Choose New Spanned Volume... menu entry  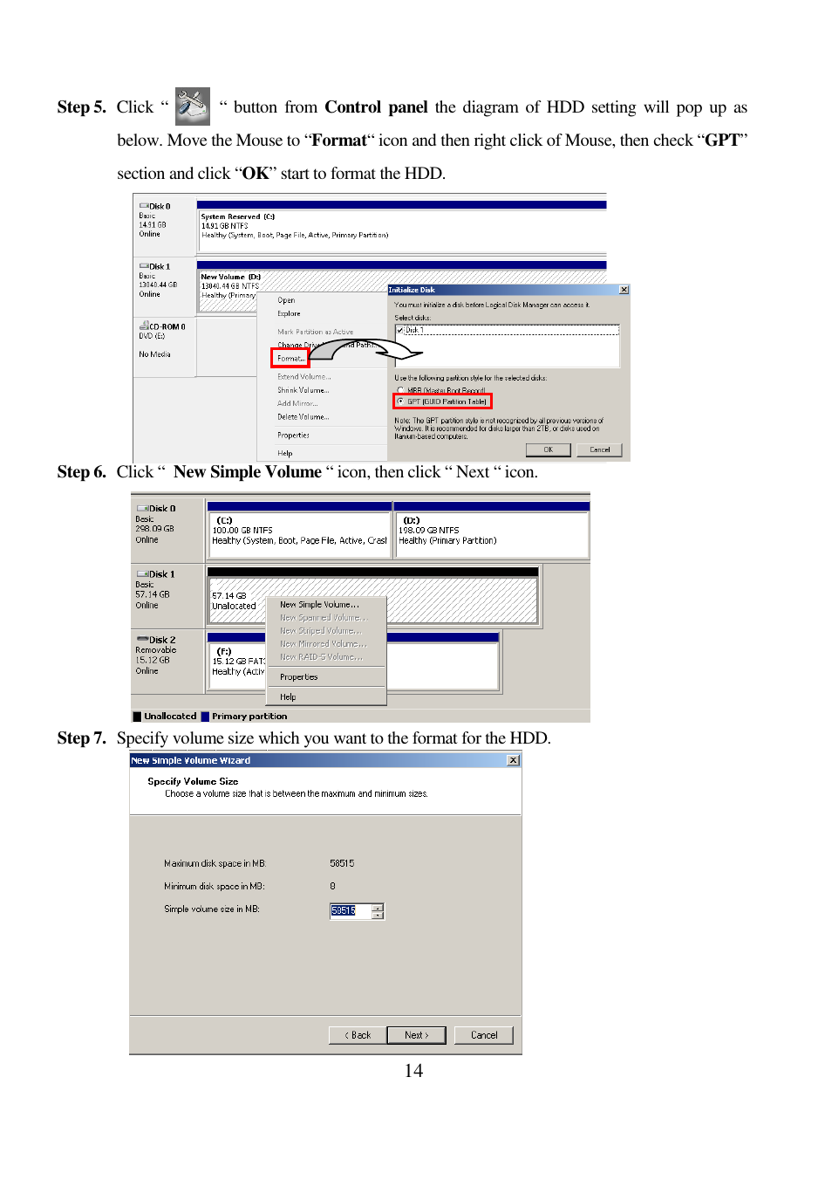324,617
